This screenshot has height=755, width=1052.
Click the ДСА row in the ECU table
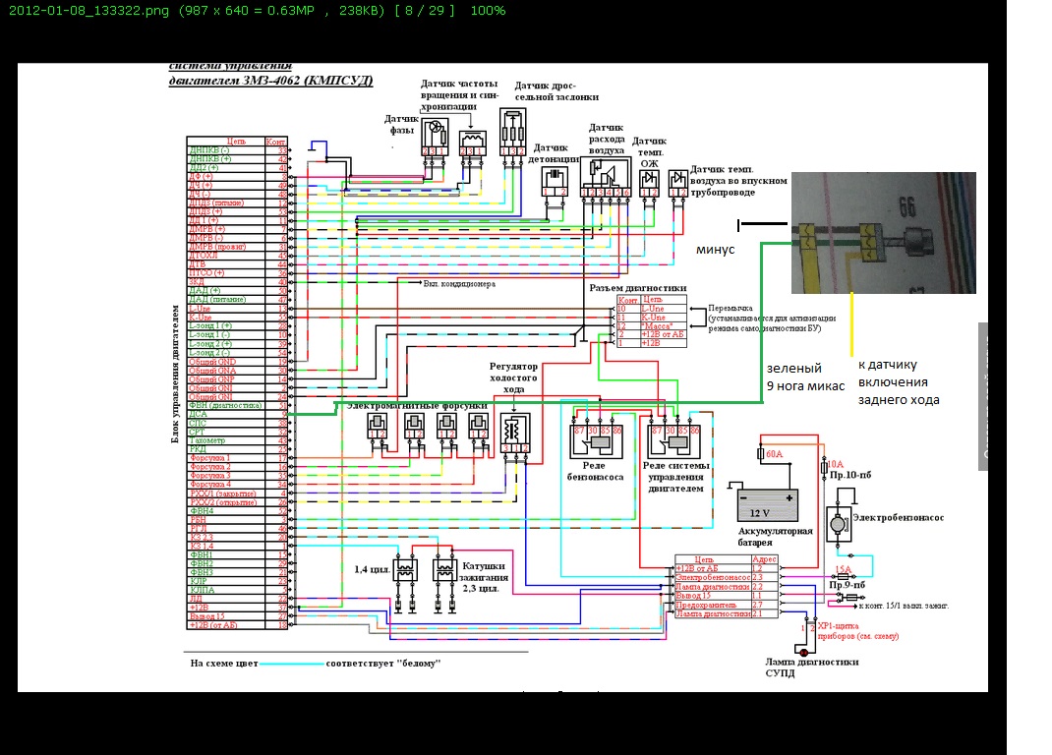click(238, 414)
